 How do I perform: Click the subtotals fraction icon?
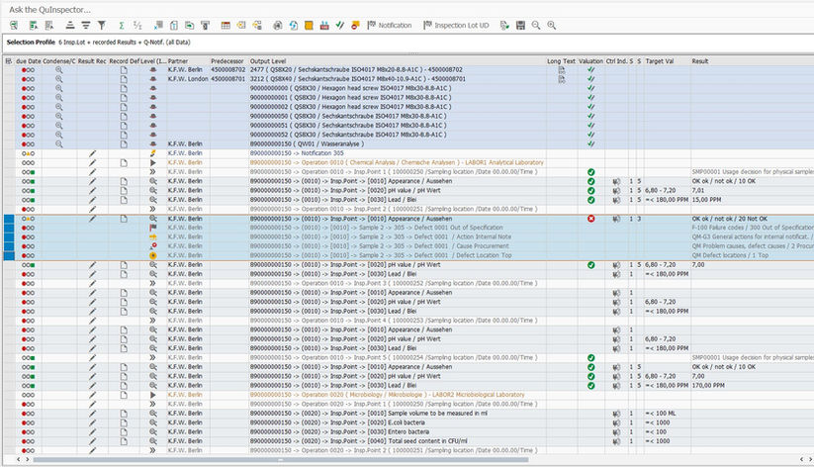(x=137, y=25)
